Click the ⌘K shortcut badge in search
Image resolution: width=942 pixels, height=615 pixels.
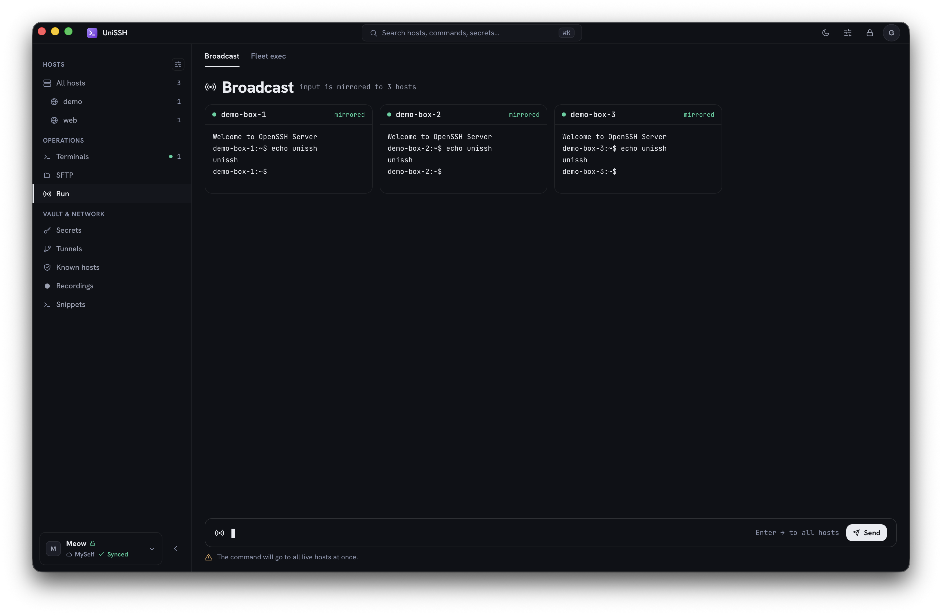566,33
